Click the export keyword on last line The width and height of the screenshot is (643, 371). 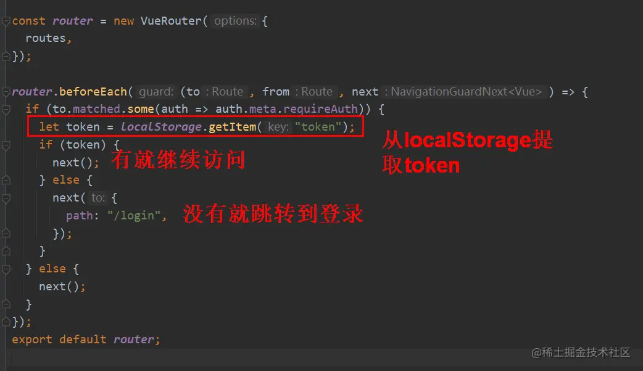32,340
